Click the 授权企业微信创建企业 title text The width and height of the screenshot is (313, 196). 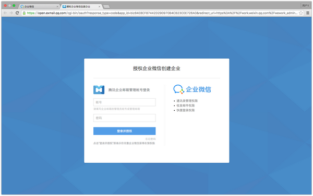tap(156, 69)
